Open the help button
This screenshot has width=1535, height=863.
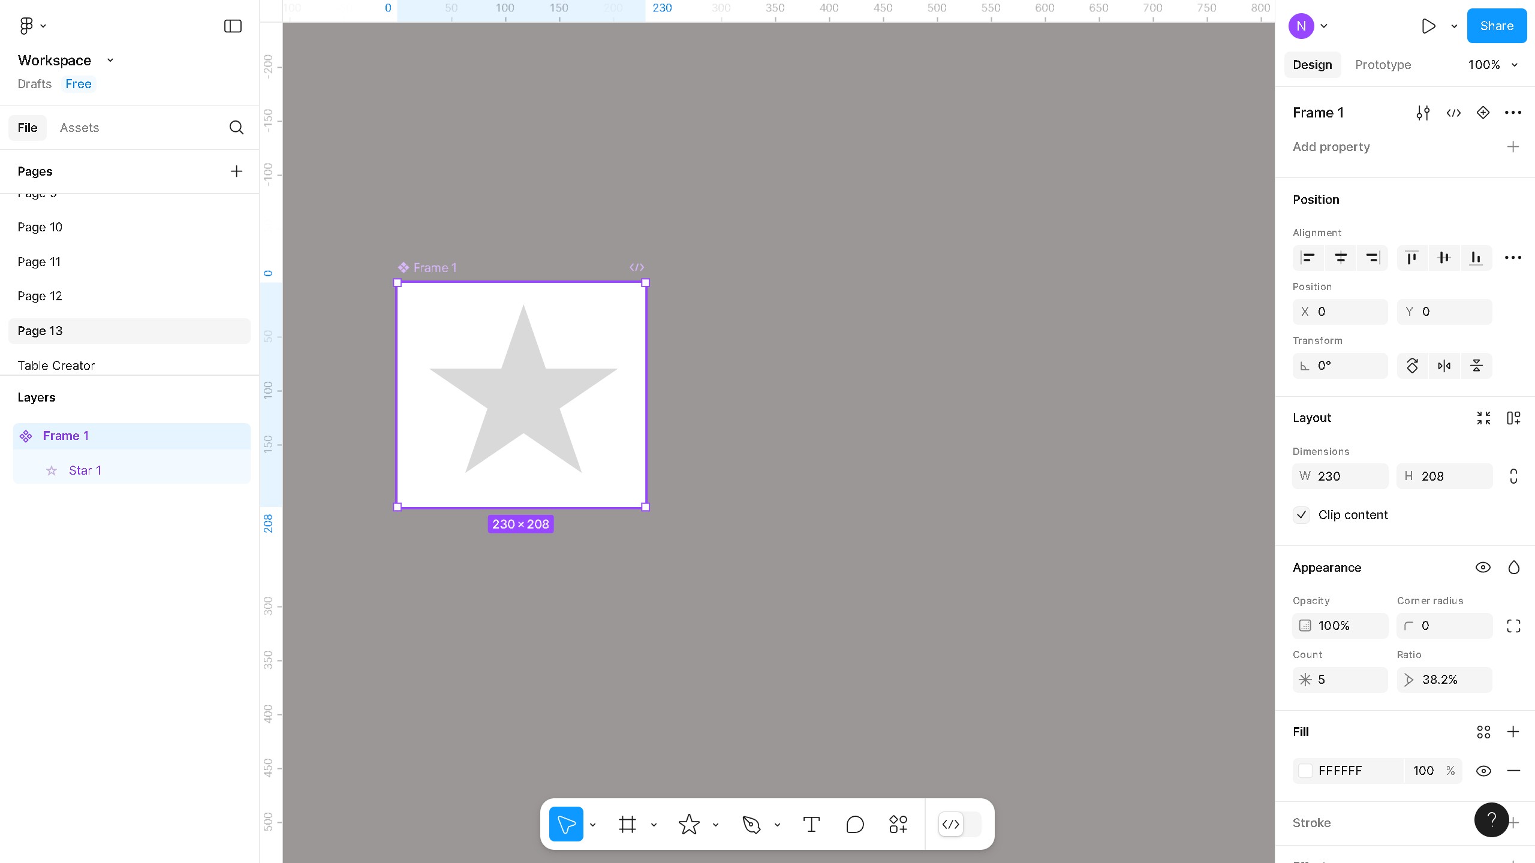(x=1491, y=819)
